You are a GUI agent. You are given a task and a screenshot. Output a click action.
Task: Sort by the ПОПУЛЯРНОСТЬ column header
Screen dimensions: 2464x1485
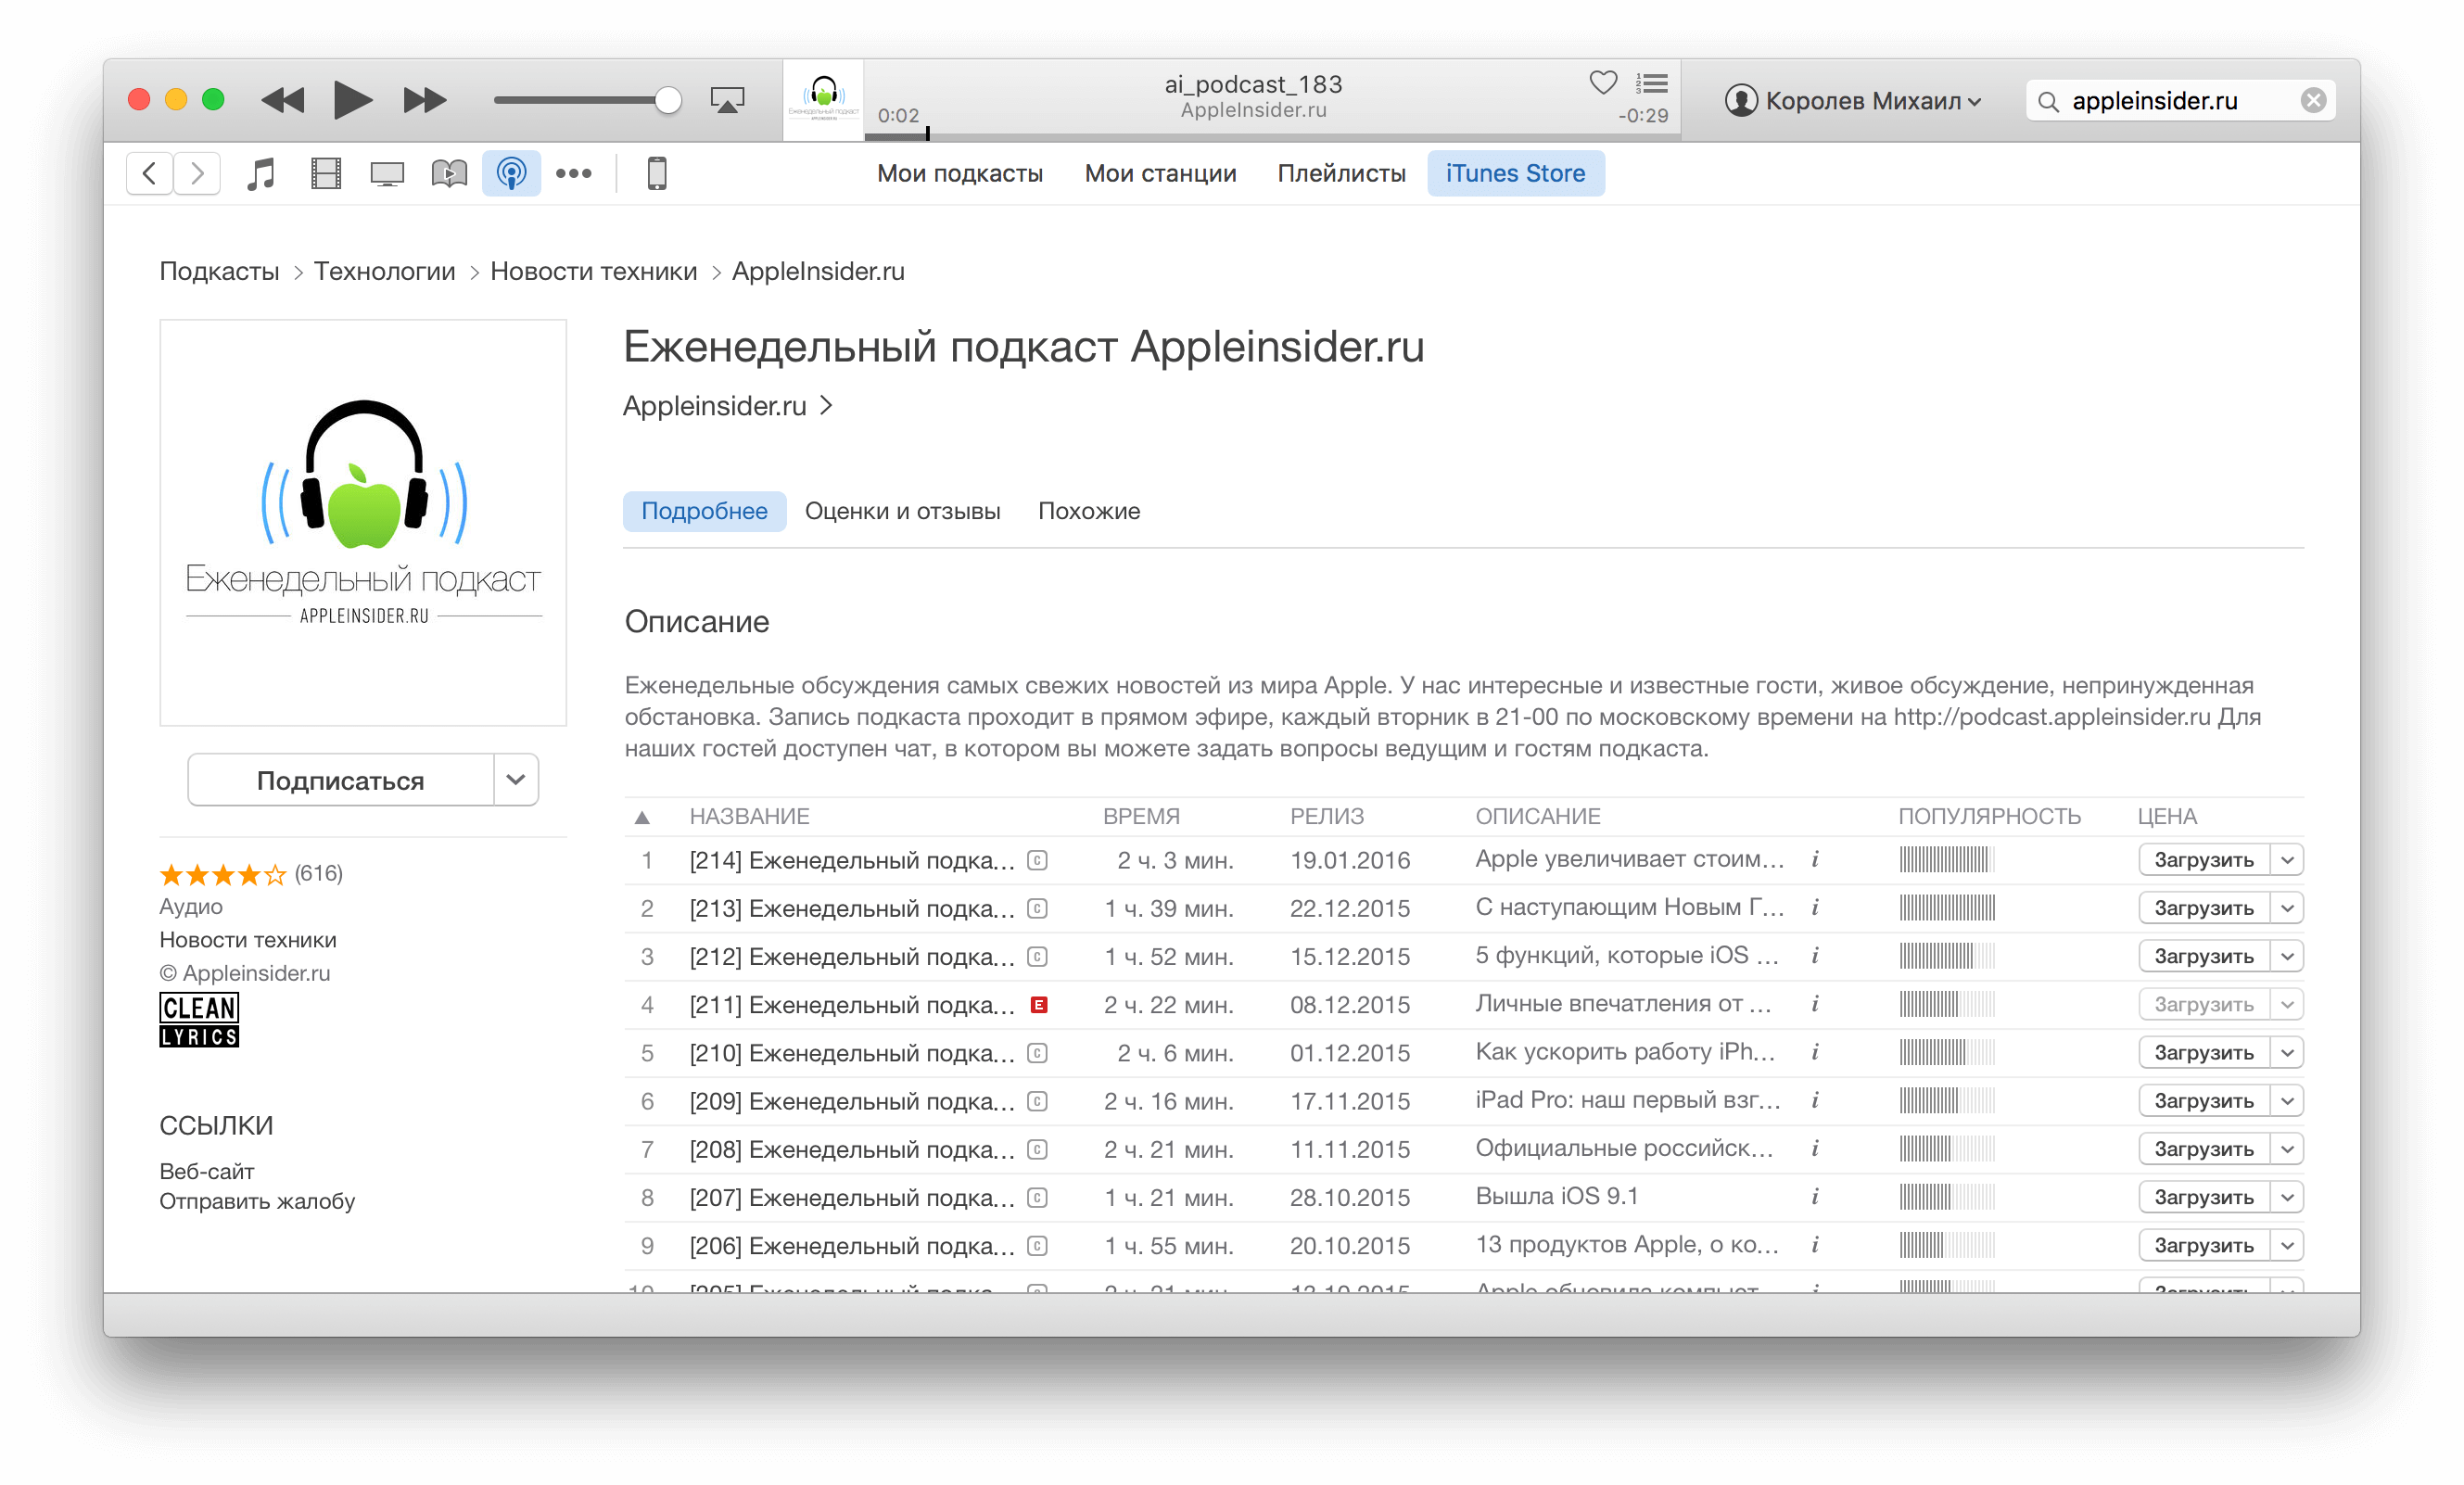(1989, 816)
